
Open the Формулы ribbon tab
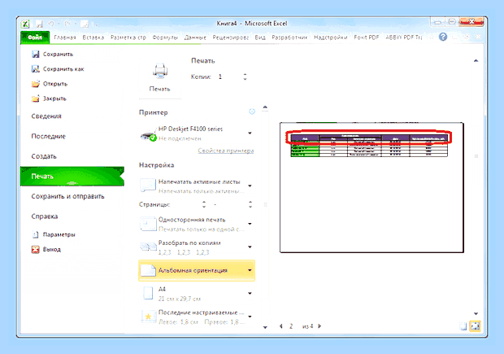pos(165,37)
